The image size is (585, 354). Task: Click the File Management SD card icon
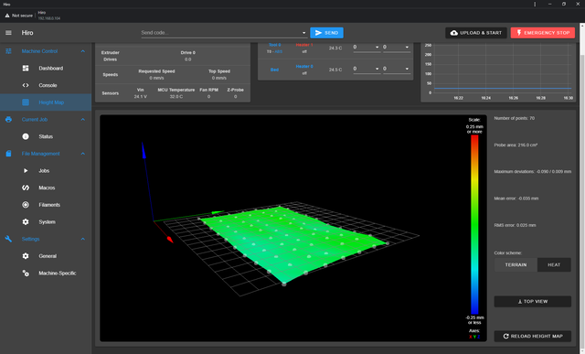(8, 154)
